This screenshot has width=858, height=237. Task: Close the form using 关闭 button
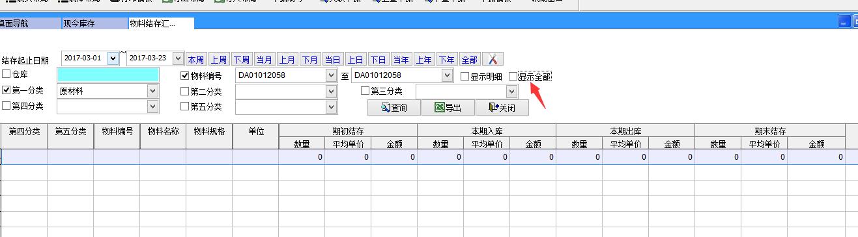click(502, 108)
